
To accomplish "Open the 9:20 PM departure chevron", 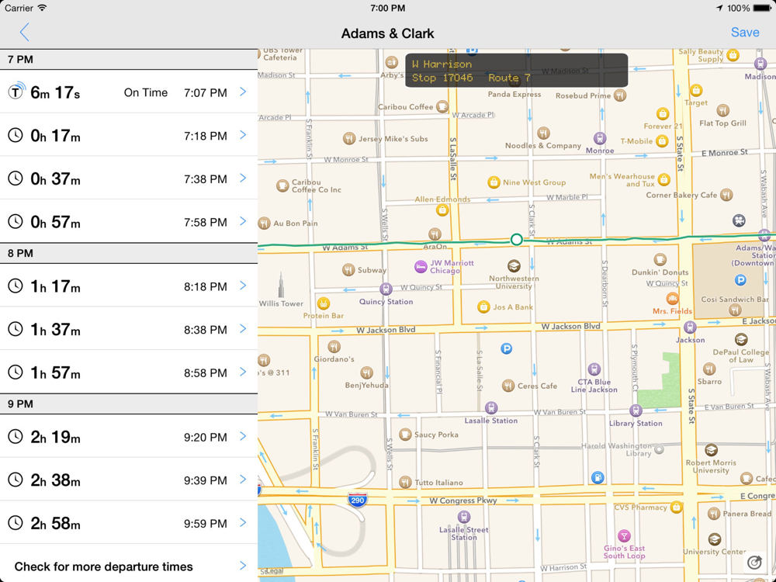I will coord(243,436).
